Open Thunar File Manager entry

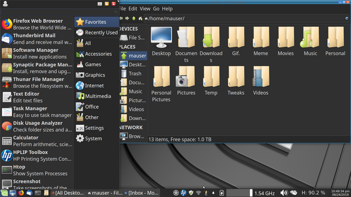point(37,83)
